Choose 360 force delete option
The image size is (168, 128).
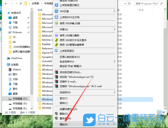(x=85, y=35)
